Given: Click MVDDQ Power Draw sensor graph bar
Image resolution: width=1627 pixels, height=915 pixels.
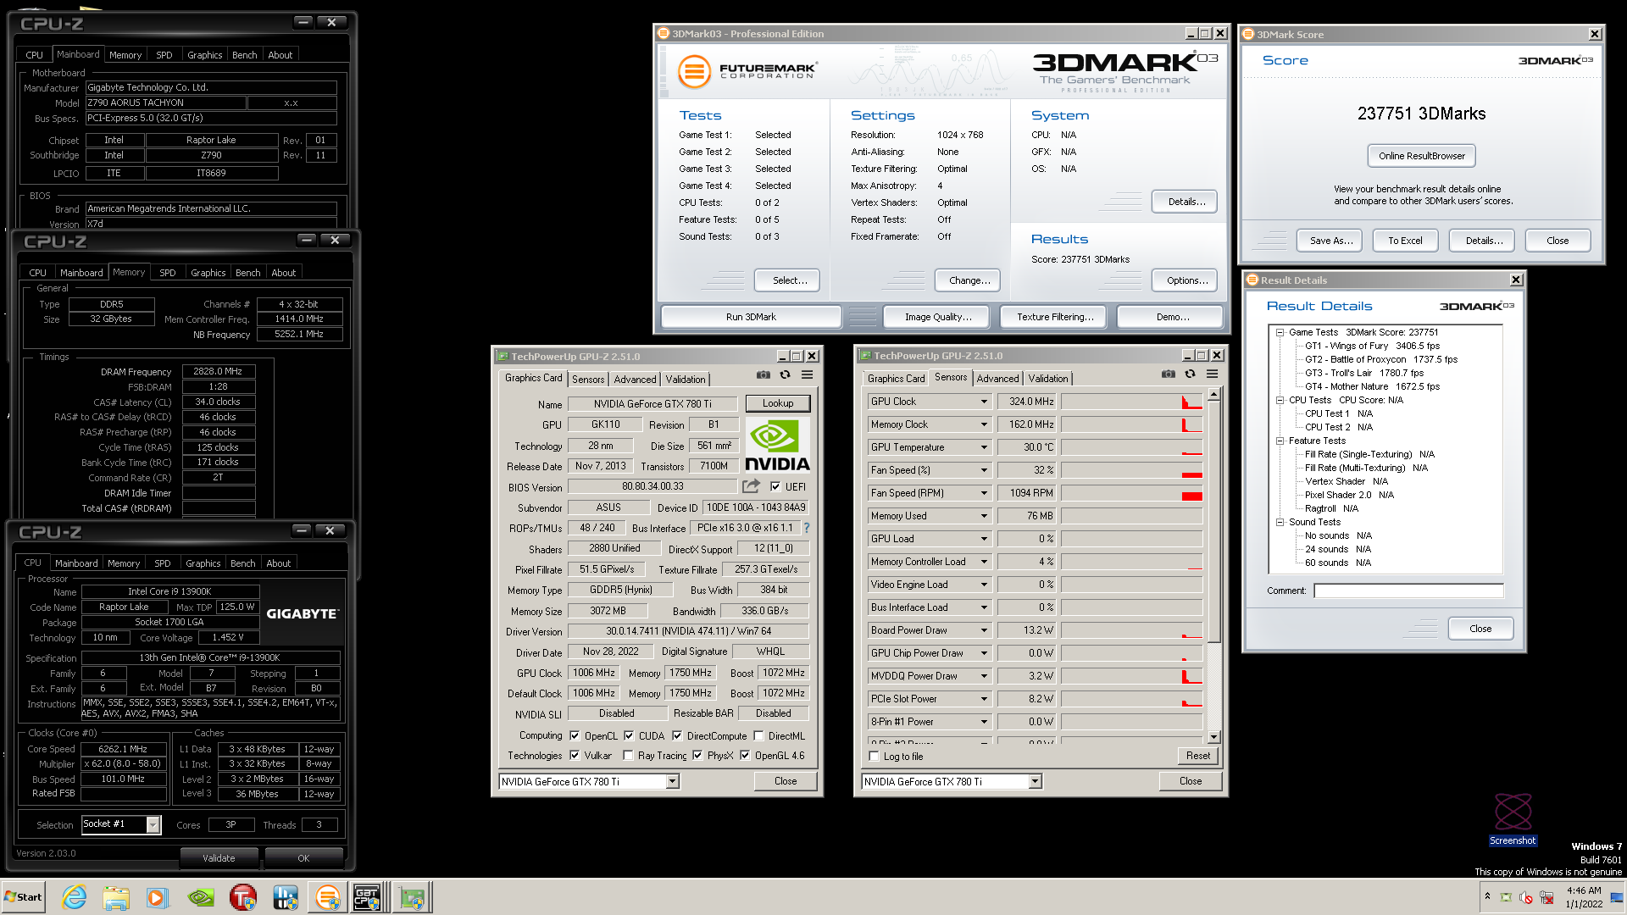Looking at the screenshot, I should coord(1132,676).
